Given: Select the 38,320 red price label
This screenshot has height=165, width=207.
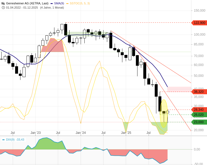Looking at the screenshot, I should 199,92.
